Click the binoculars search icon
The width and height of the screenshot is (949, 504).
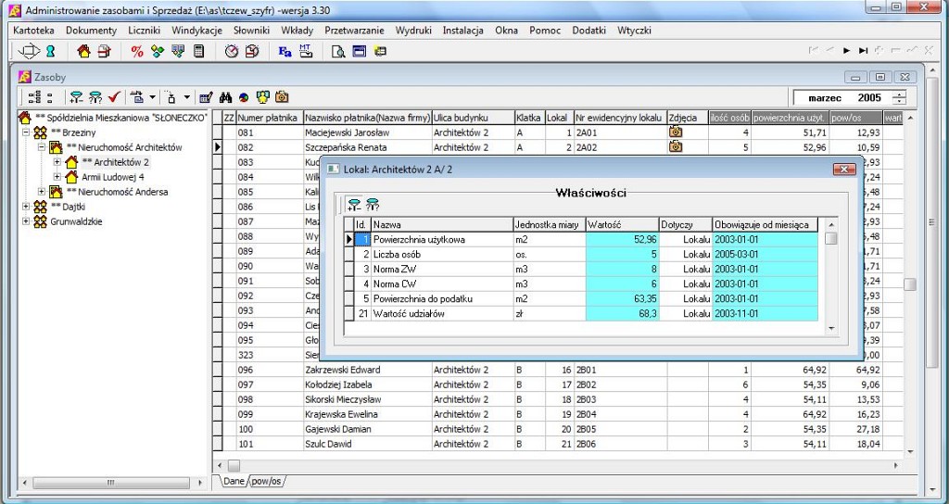click(226, 96)
